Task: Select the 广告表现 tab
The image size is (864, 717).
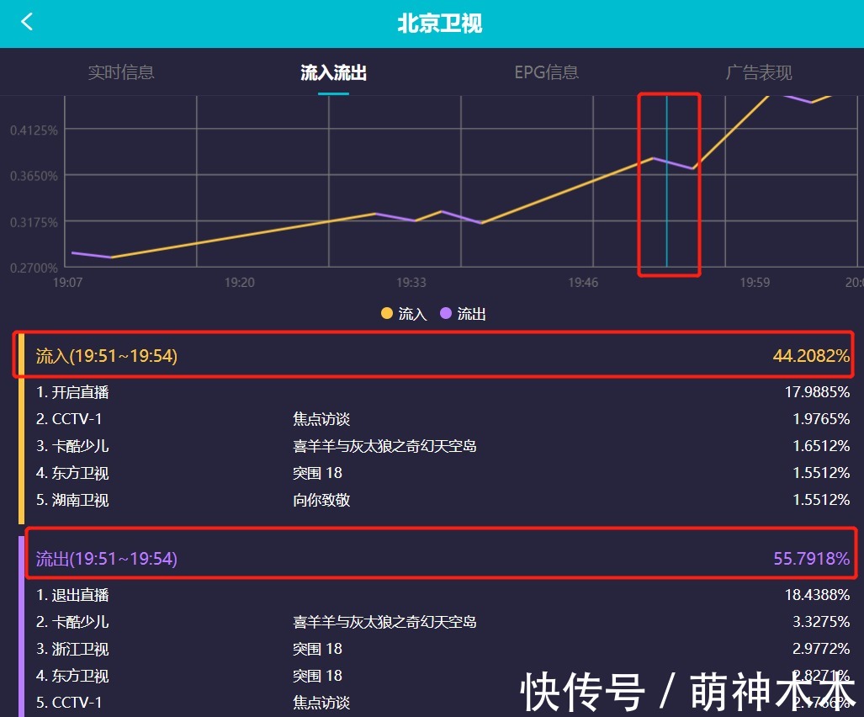Action: pyautogui.click(x=759, y=72)
